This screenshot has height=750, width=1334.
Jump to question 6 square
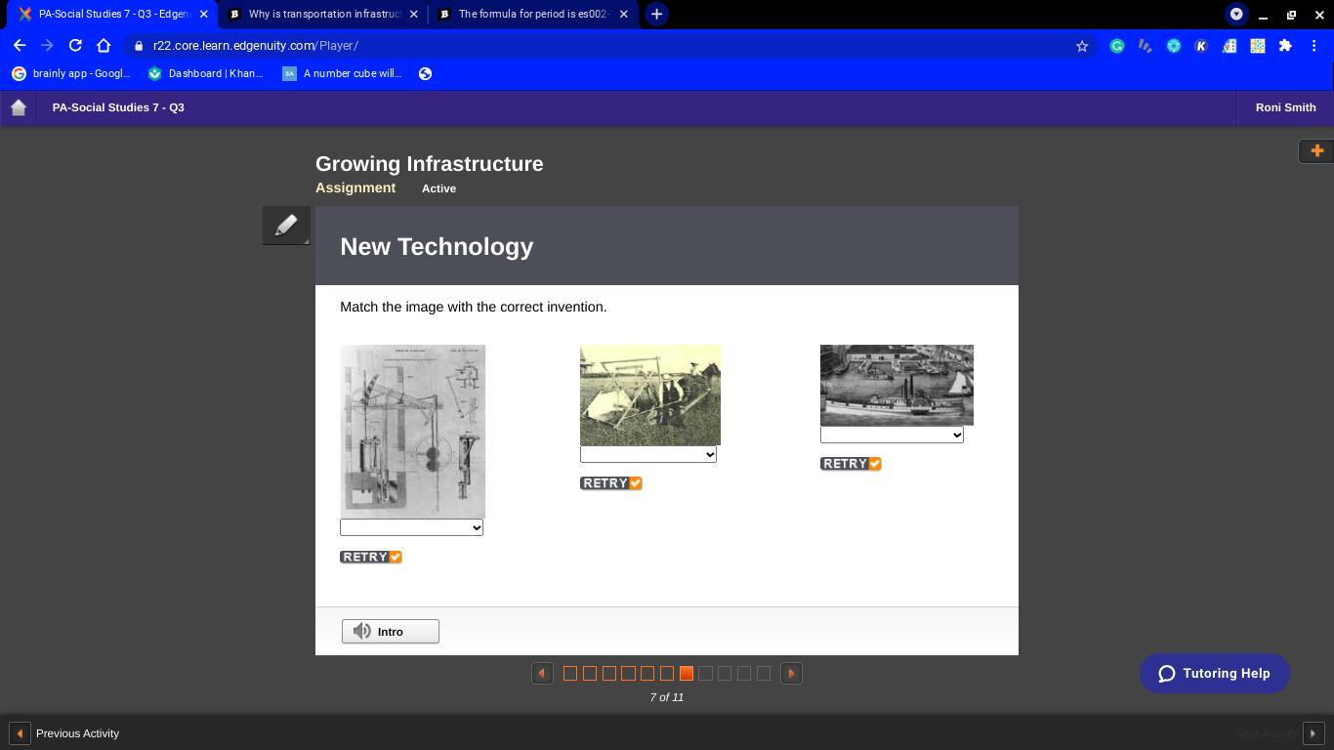[x=667, y=673]
